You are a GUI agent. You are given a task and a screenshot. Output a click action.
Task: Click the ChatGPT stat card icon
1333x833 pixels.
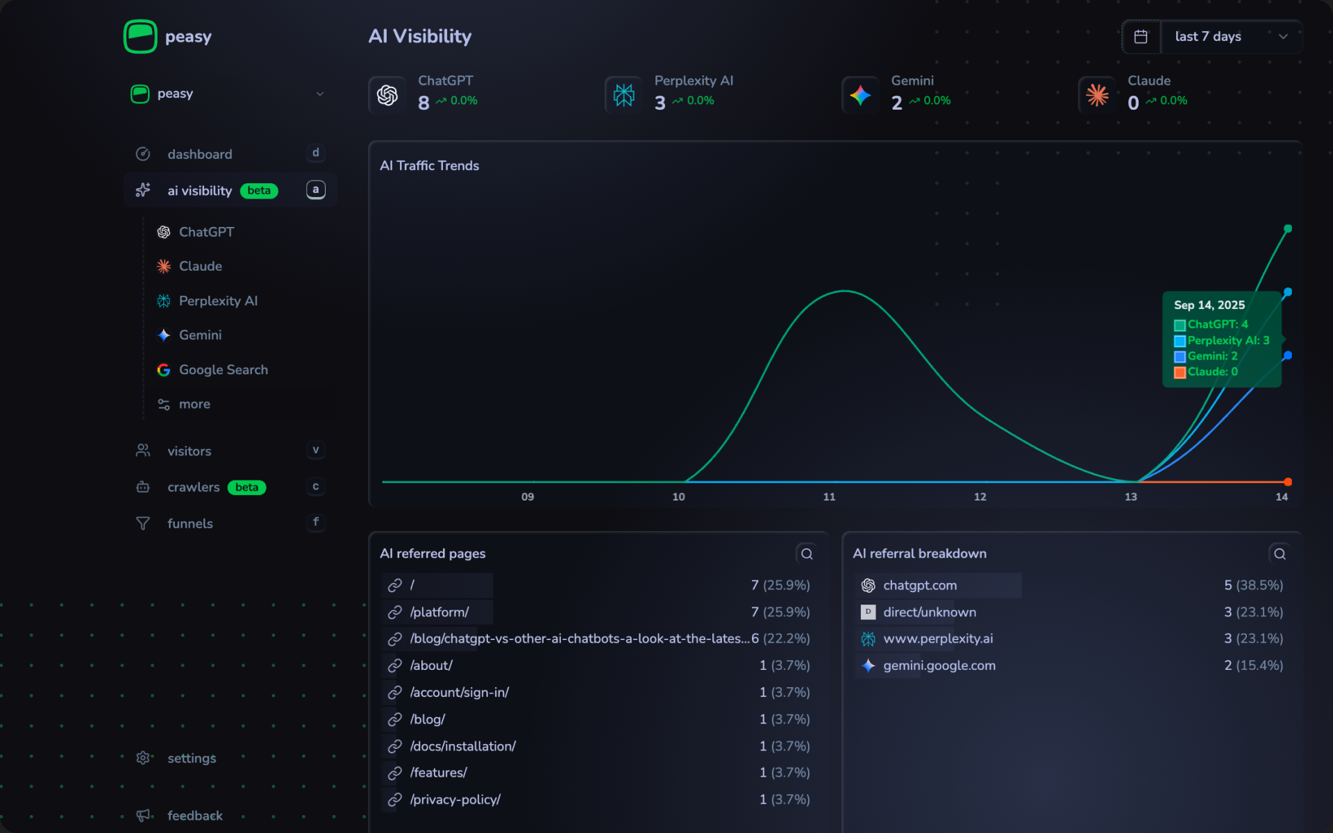point(387,95)
